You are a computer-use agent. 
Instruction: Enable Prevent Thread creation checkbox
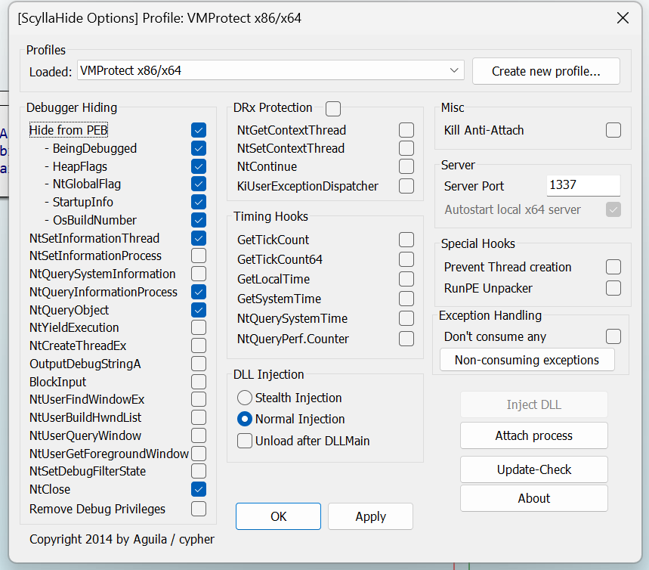613,267
